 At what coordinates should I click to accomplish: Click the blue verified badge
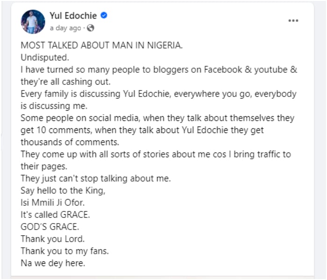tap(104, 16)
